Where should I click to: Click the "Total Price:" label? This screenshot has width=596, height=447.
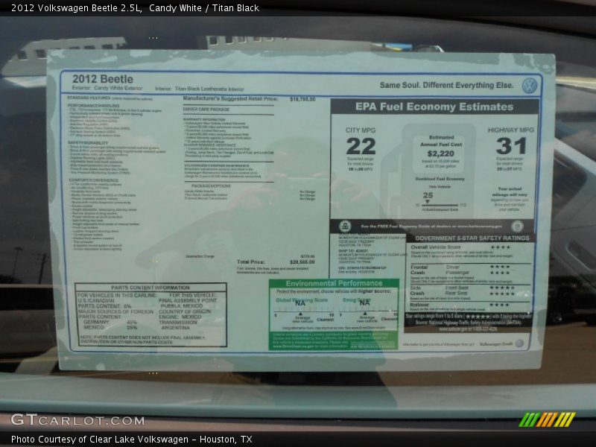point(250,262)
